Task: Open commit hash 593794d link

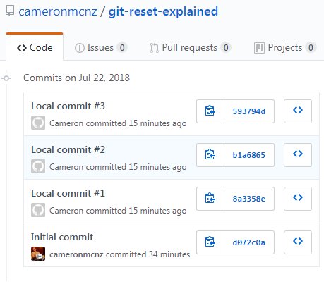Action: tap(249, 111)
